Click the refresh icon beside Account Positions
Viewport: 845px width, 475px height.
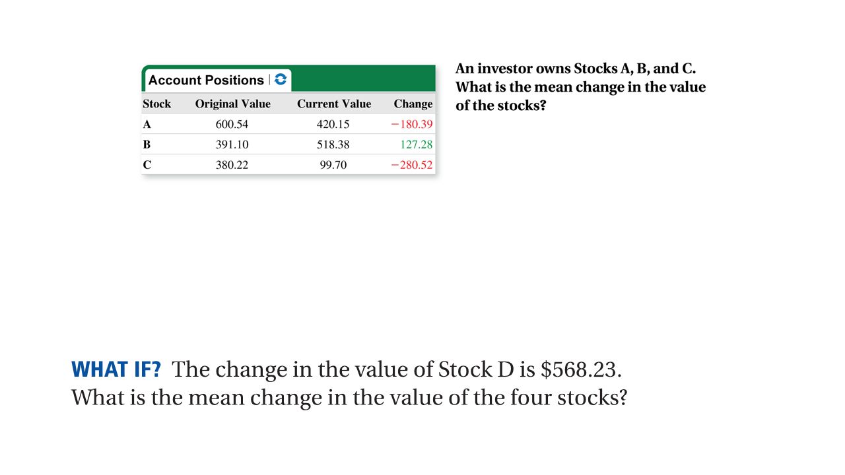(x=281, y=80)
